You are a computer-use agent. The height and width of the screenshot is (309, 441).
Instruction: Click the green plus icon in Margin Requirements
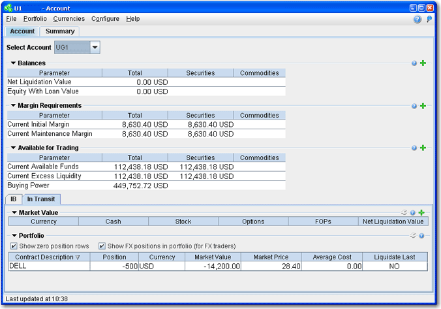(x=423, y=106)
